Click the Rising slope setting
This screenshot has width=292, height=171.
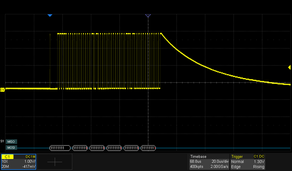tap(259, 167)
